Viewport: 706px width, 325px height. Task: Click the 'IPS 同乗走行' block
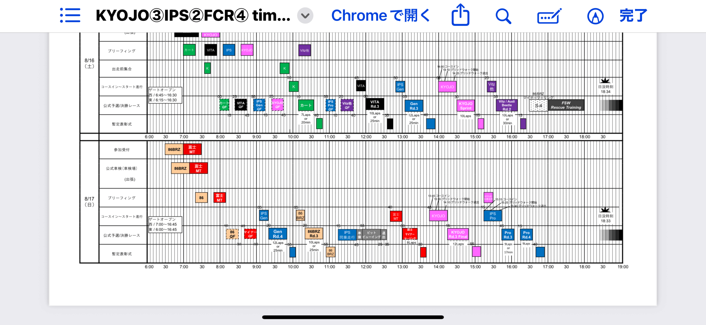[347, 235]
